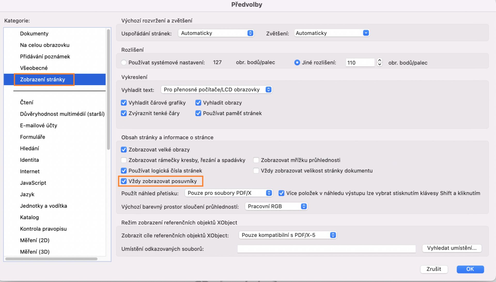Open the Uspořádání stránek dropdown
Screen dimensions: 496x282
point(216,33)
